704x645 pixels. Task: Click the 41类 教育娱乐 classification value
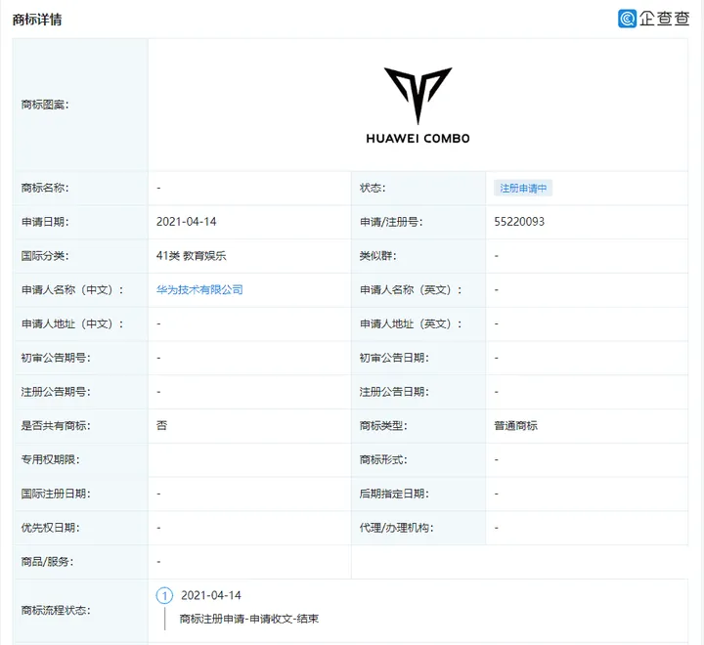[x=192, y=256]
